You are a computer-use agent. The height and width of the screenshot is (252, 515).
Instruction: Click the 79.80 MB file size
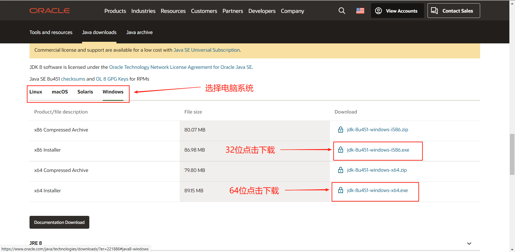(194, 170)
